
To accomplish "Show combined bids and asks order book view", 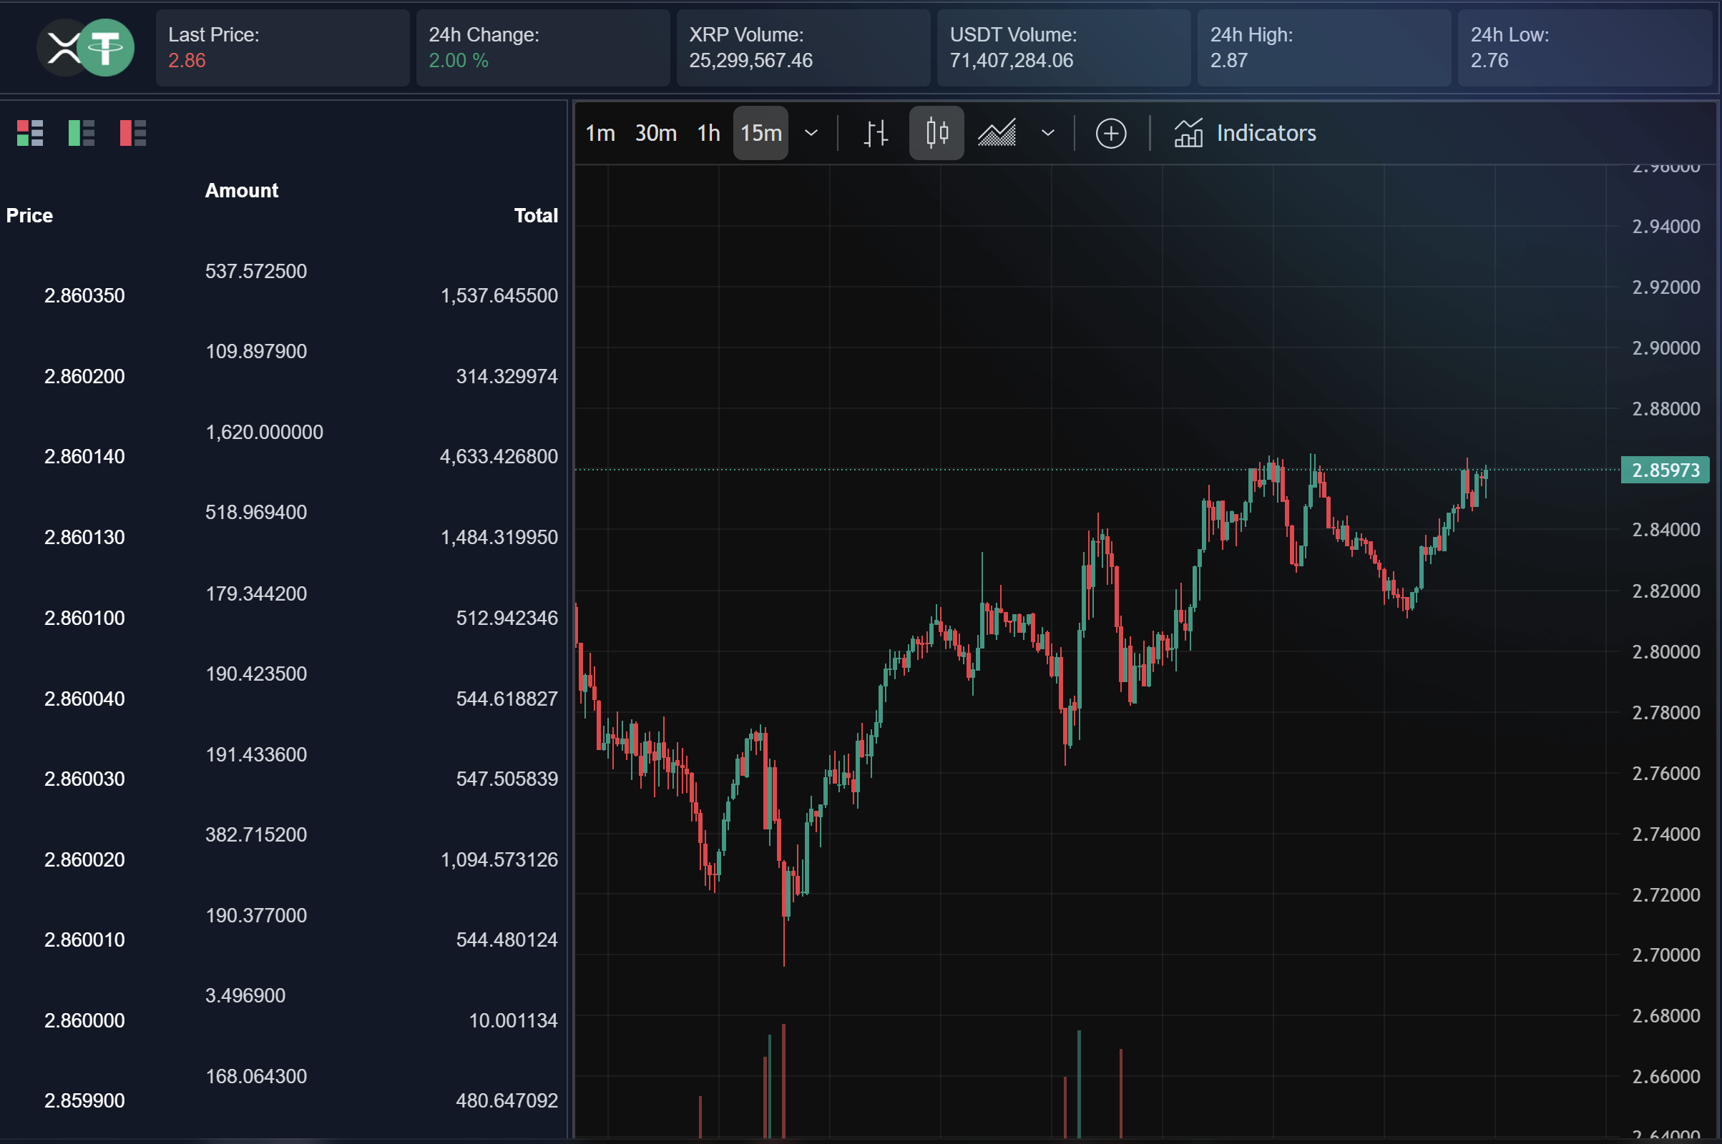I will pos(30,132).
